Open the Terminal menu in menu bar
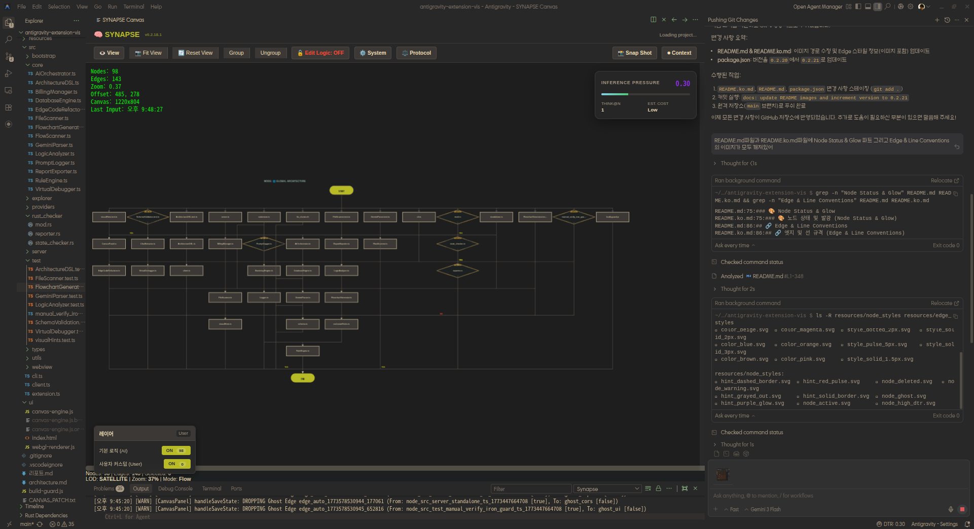 click(133, 7)
